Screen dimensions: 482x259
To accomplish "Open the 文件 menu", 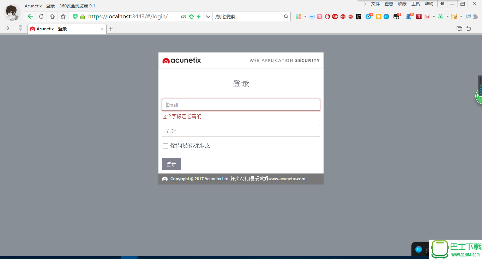I will 375,4.
